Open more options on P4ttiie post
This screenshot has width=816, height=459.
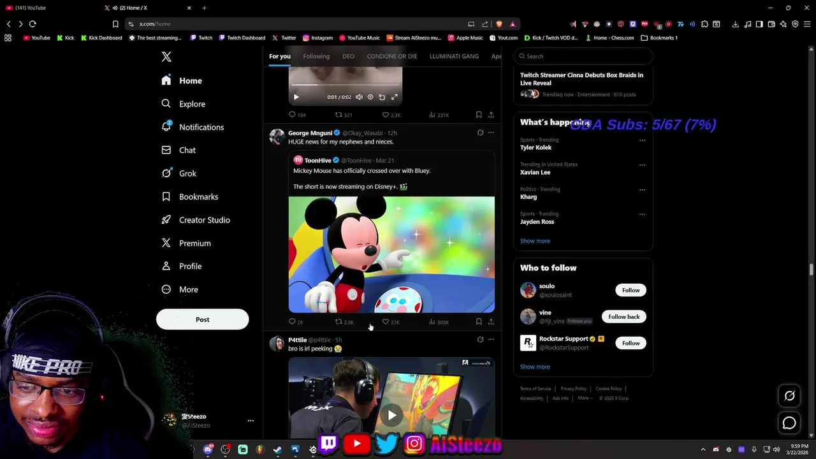point(491,339)
